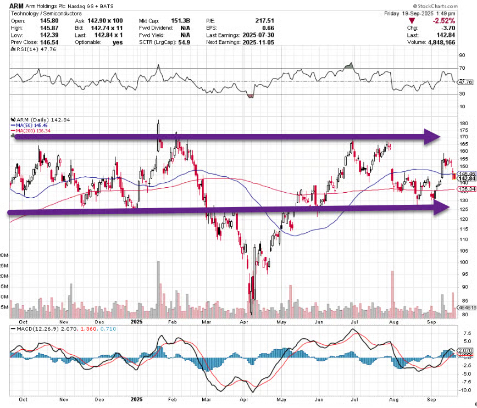Click the 142.84 last-price tag on the price axis
The image size is (477, 408).
(x=467, y=178)
